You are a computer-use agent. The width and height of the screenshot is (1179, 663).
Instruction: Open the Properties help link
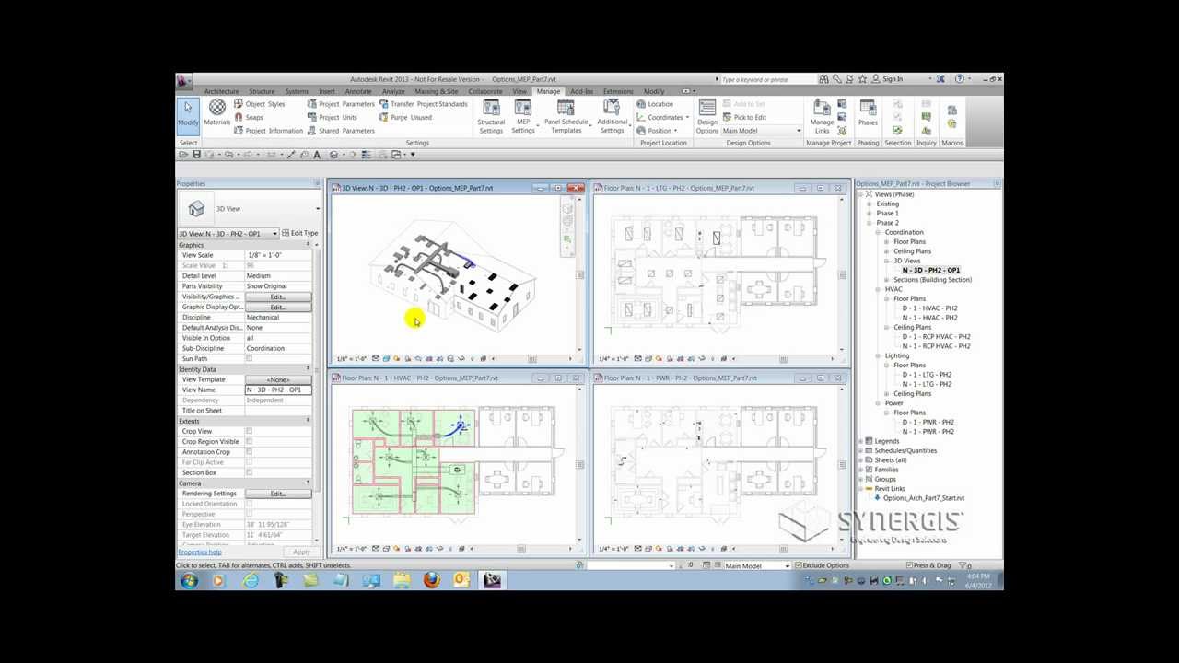click(x=199, y=552)
